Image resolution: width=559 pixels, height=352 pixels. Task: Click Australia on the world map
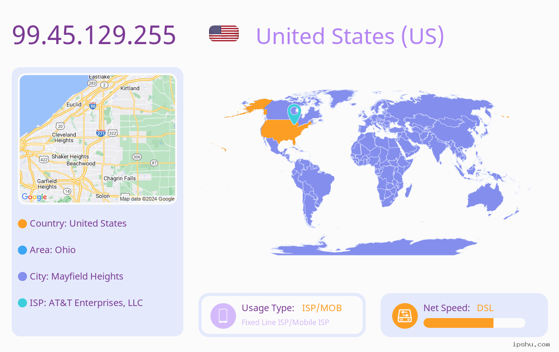pos(486,200)
